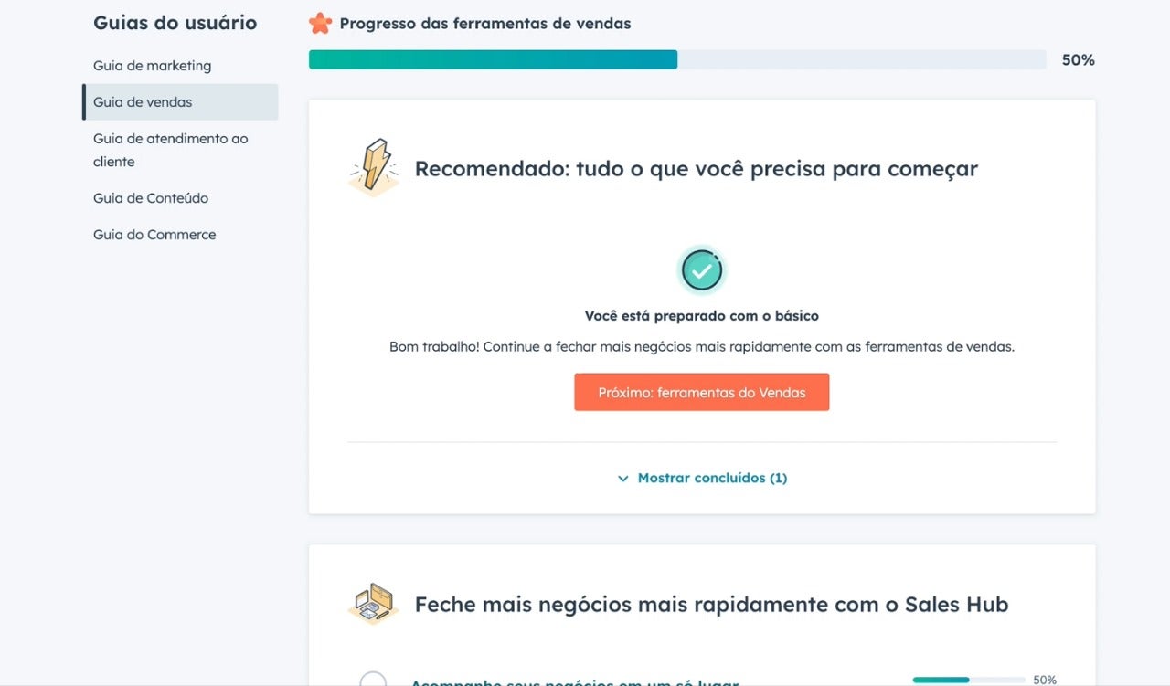Open Guia do Commerce sidebar item

click(x=154, y=235)
